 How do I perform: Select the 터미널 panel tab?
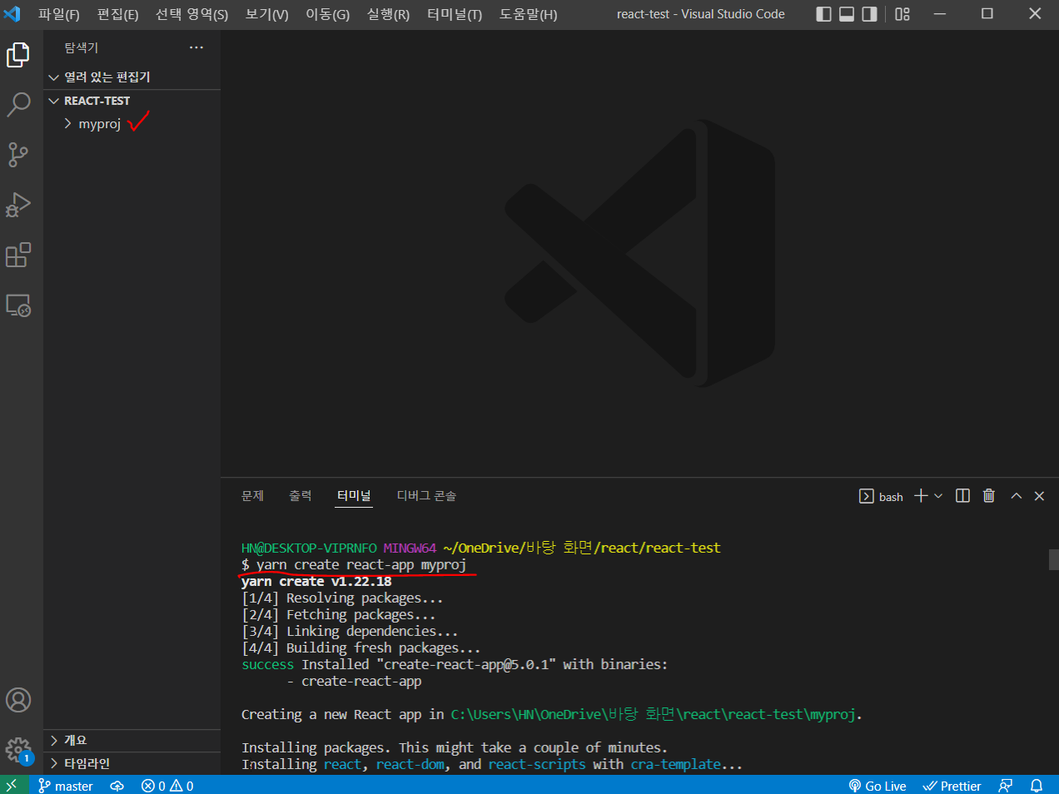click(354, 496)
